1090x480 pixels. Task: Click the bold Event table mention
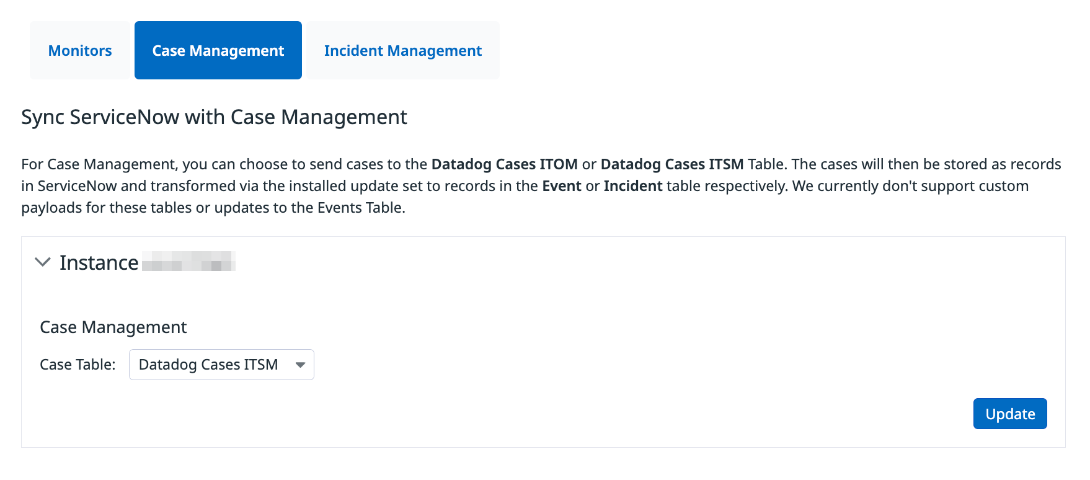[x=562, y=186]
